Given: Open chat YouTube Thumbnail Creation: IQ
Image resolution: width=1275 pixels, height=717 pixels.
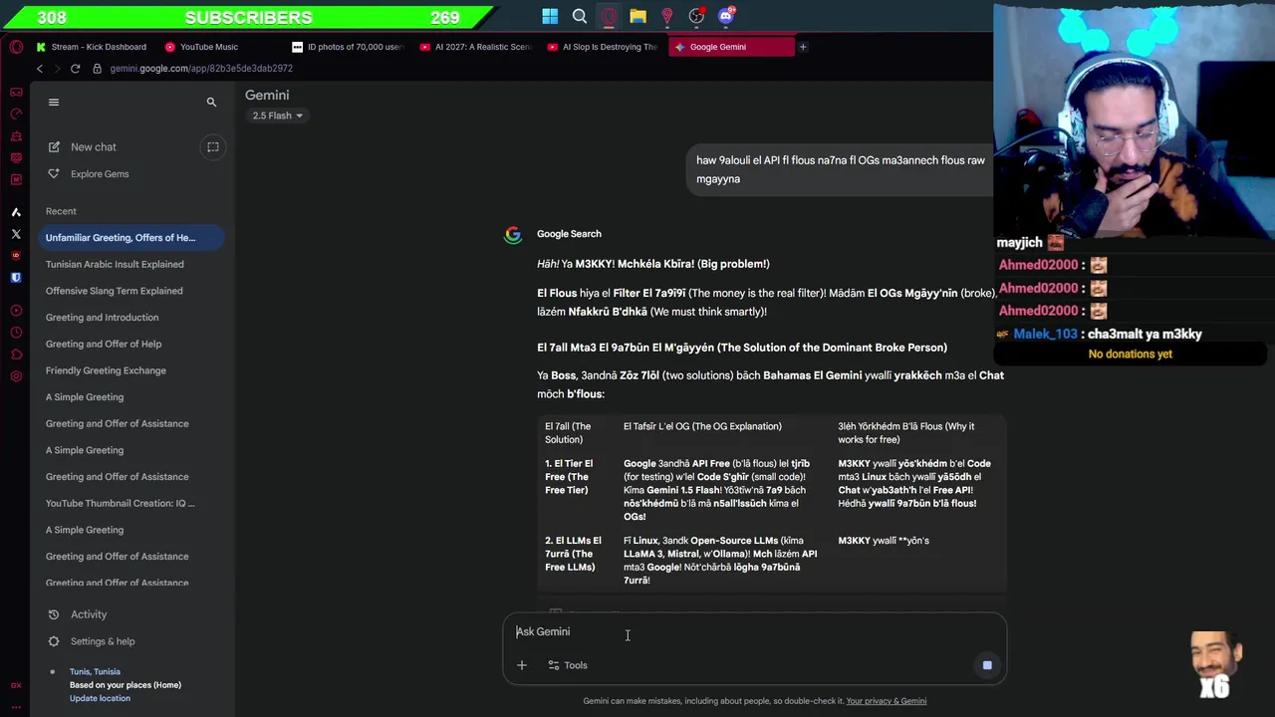Looking at the screenshot, I should click(x=131, y=503).
